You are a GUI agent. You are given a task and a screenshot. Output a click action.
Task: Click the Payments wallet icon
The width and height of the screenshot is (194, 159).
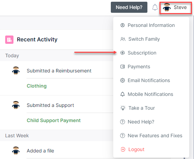click(x=123, y=67)
